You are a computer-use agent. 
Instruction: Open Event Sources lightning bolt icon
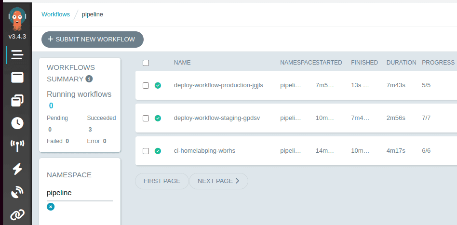(x=17, y=169)
